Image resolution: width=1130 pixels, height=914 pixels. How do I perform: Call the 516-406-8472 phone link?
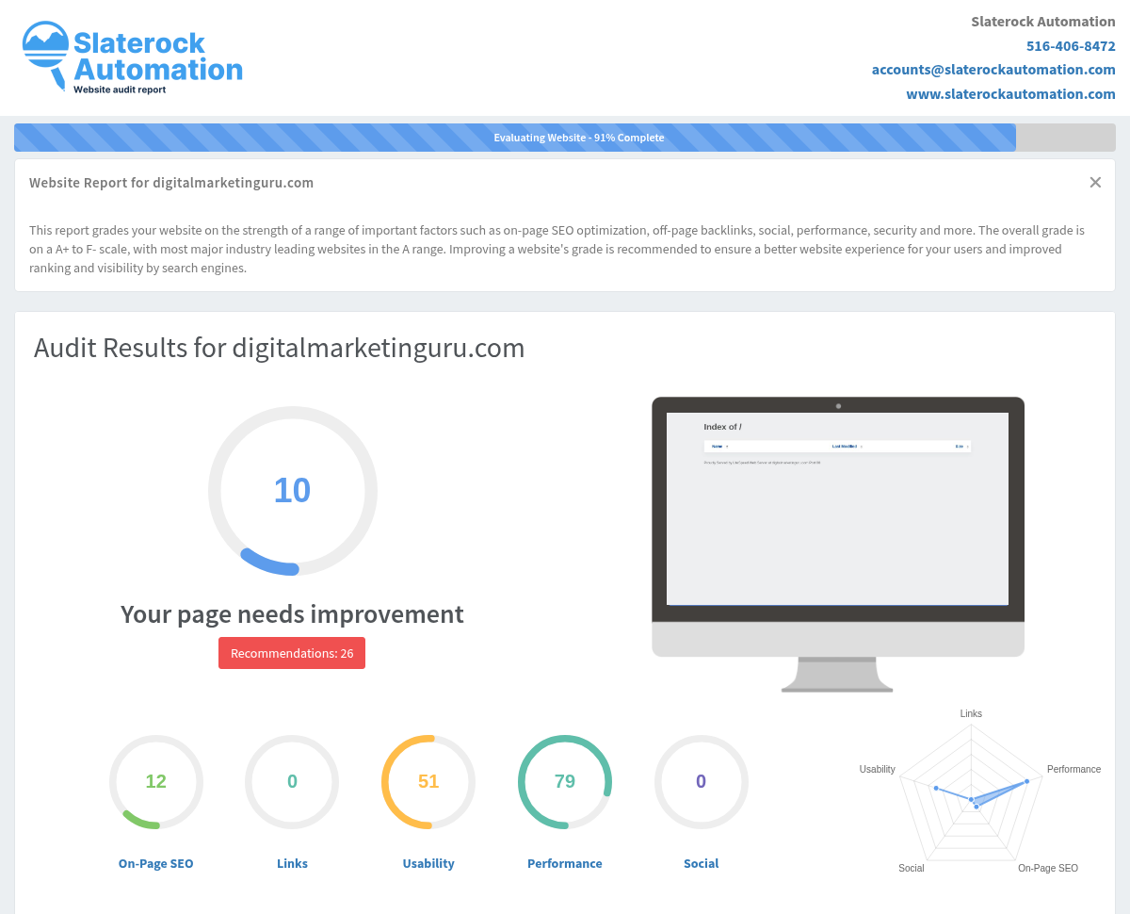tap(1071, 45)
